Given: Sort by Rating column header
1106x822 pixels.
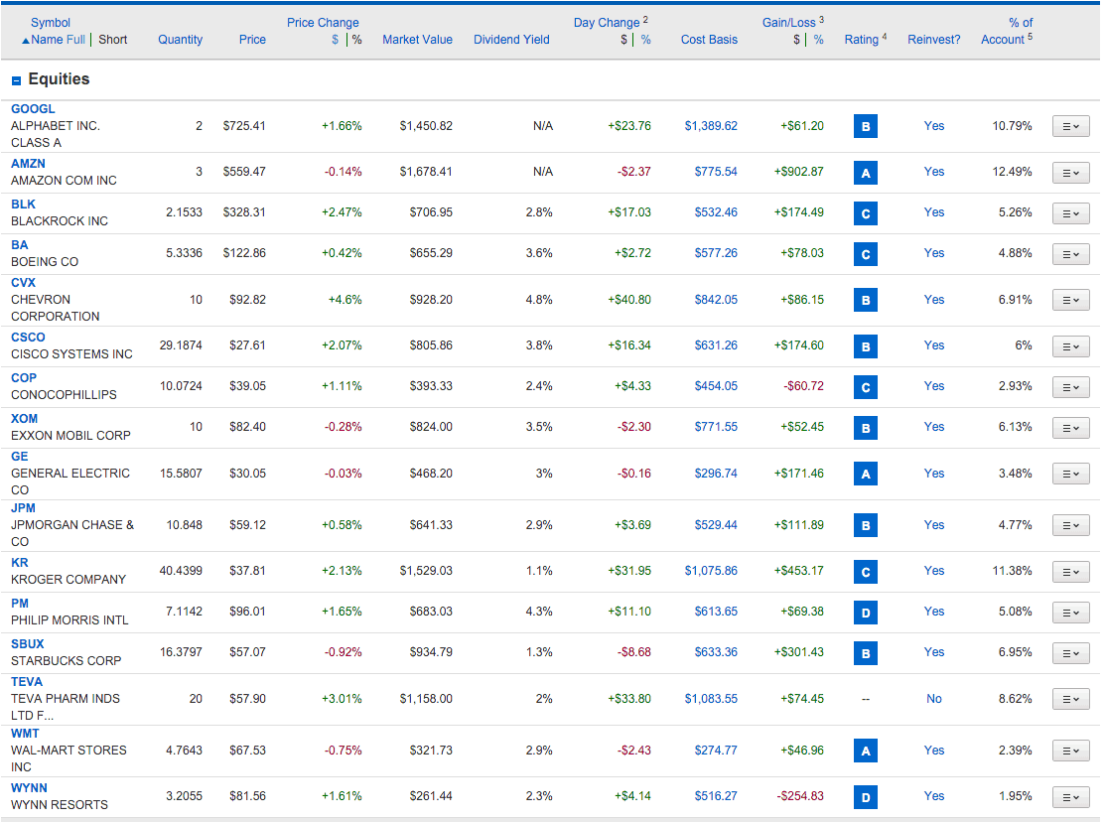Looking at the screenshot, I should pos(861,40).
